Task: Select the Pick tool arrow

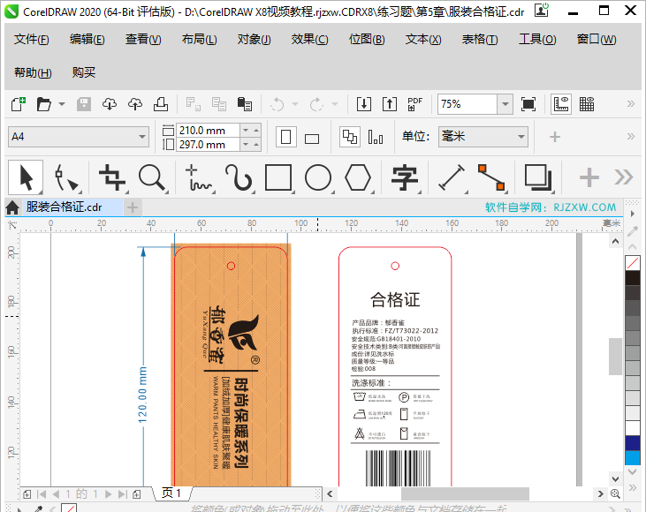Action: 26,177
